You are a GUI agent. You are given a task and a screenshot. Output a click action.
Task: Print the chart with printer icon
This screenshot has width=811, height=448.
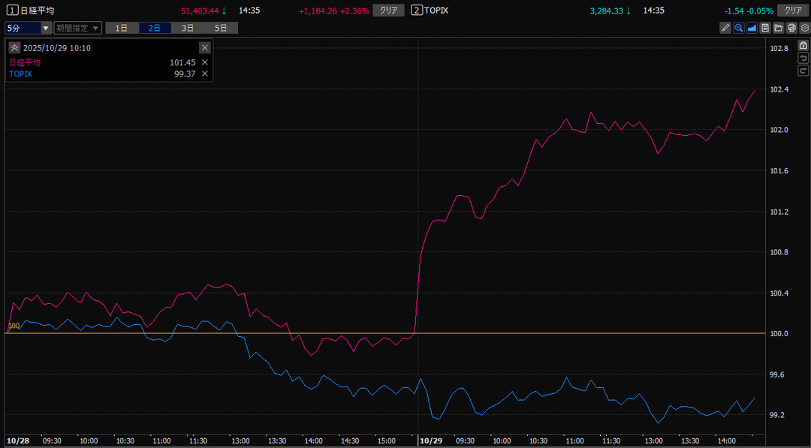click(x=791, y=28)
